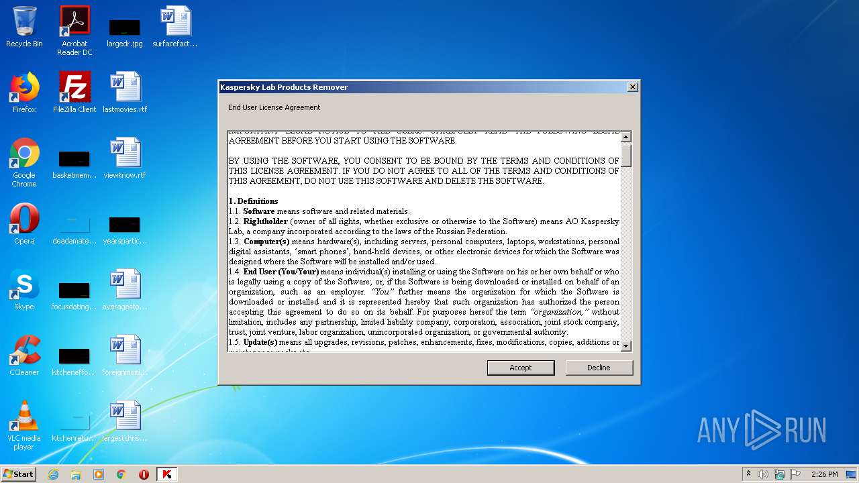Image resolution: width=859 pixels, height=483 pixels.
Task: Select the largestchris document icon
Action: 125,421
